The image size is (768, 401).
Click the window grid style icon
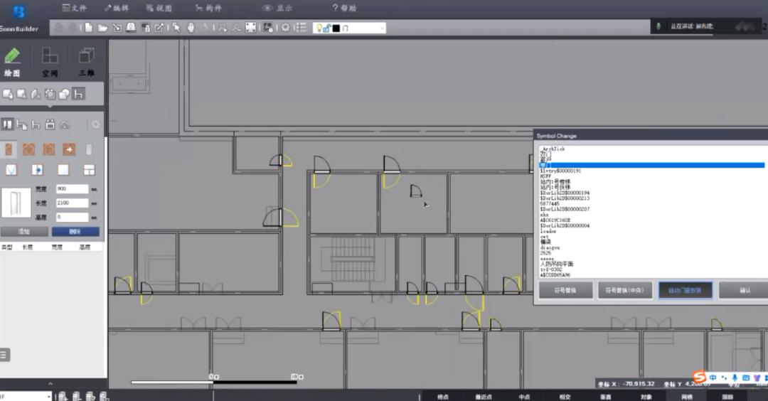point(89,170)
